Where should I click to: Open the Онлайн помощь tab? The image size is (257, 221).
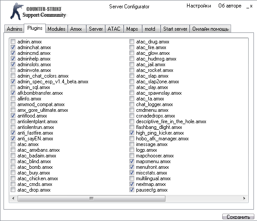tap(210, 29)
